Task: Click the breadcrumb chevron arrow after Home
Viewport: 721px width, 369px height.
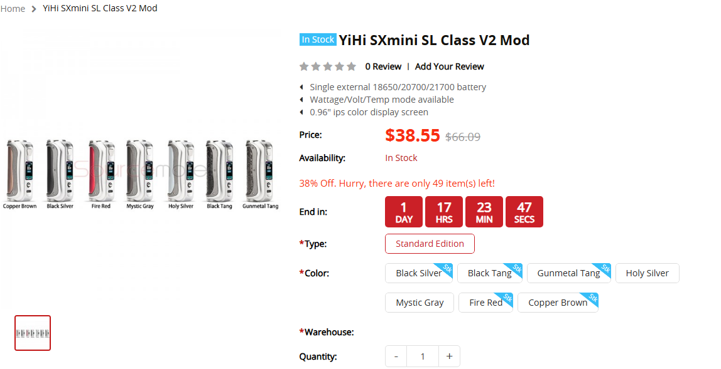Action: coord(34,9)
